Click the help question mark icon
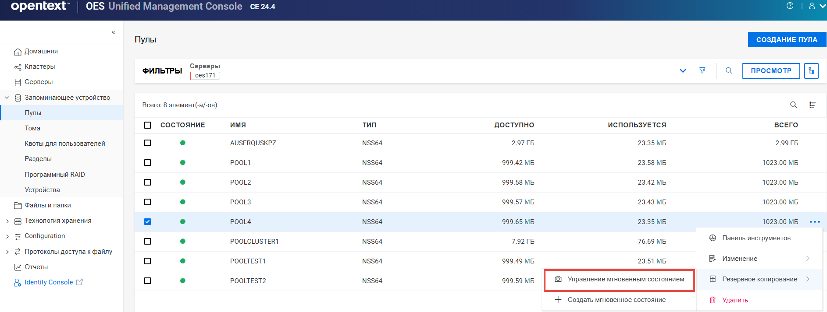 tap(790, 6)
